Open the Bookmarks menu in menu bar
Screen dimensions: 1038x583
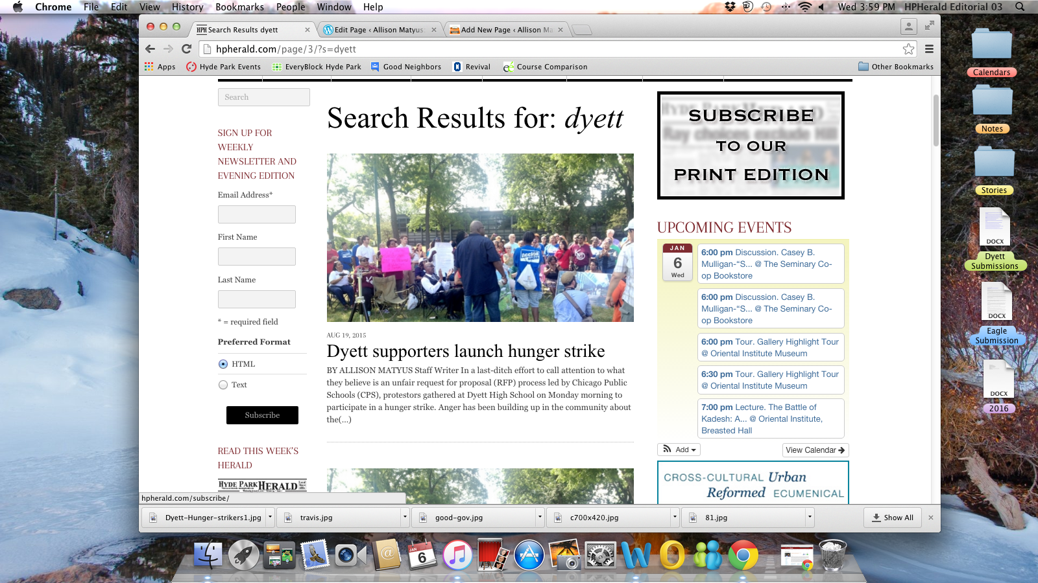[x=239, y=7]
